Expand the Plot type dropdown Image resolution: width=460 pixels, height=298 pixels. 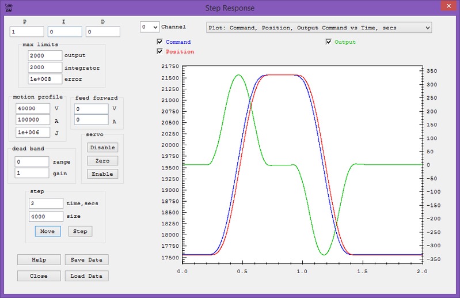[319, 27]
